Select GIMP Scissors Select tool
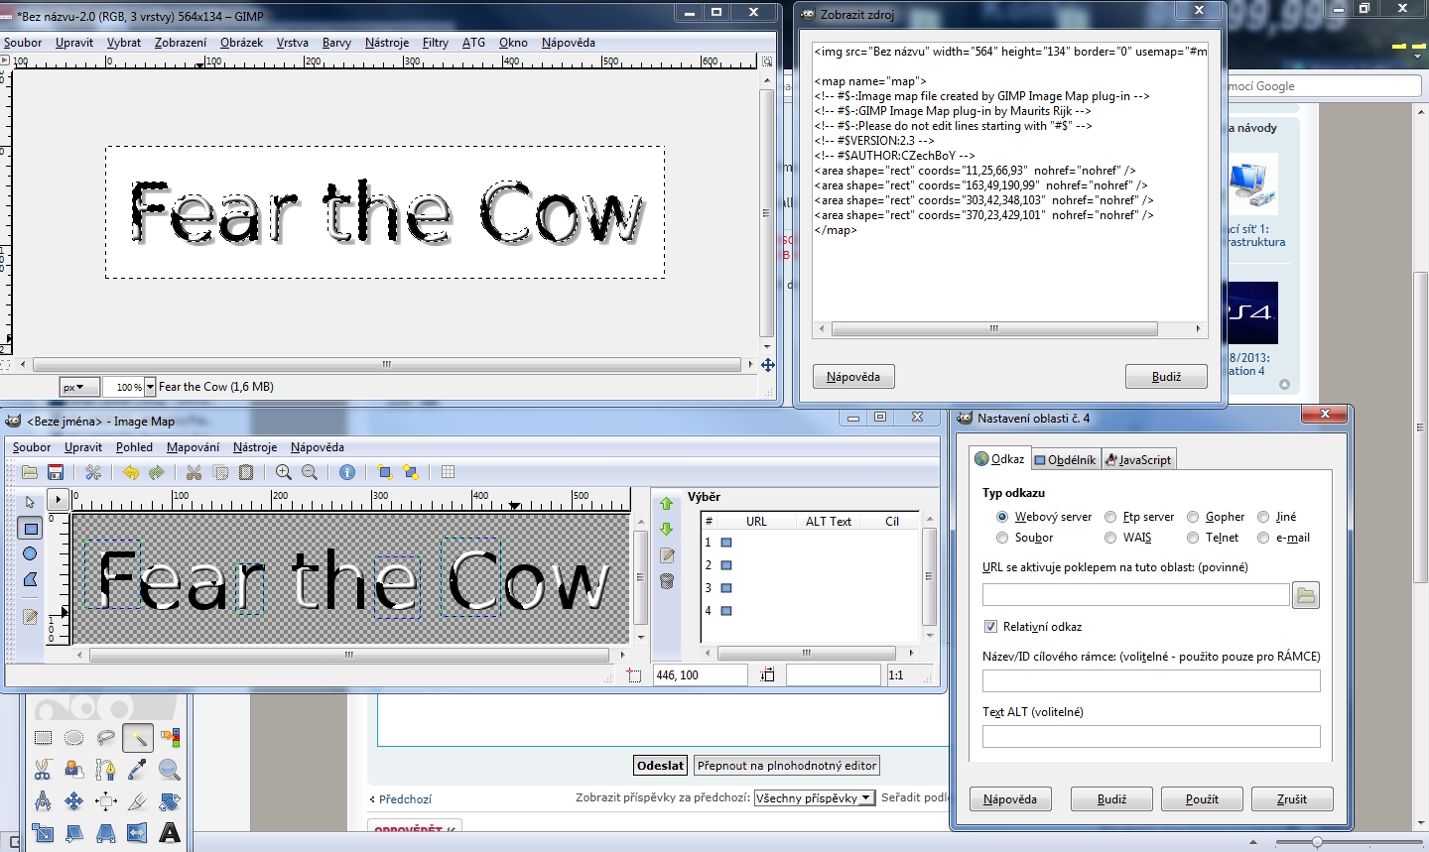The height and width of the screenshot is (852, 1429). click(x=43, y=770)
